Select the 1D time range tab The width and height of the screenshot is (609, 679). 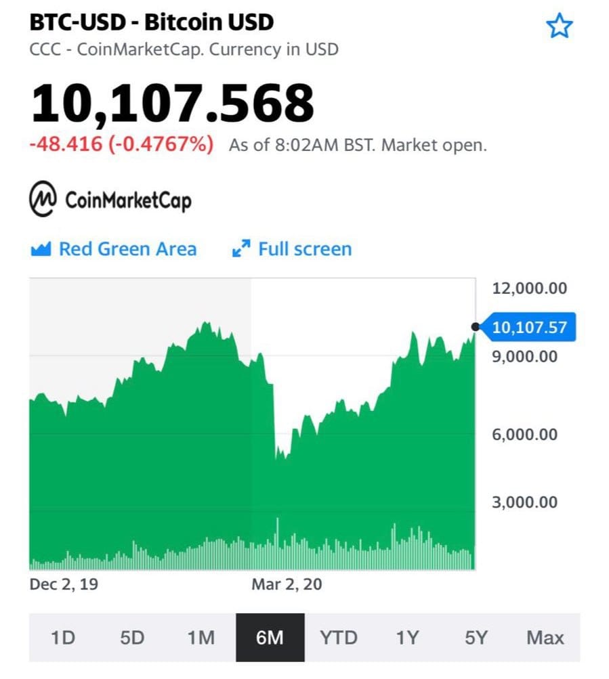[63, 638]
